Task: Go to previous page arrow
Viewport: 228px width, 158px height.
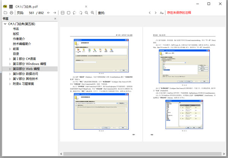Action: [49, 13]
